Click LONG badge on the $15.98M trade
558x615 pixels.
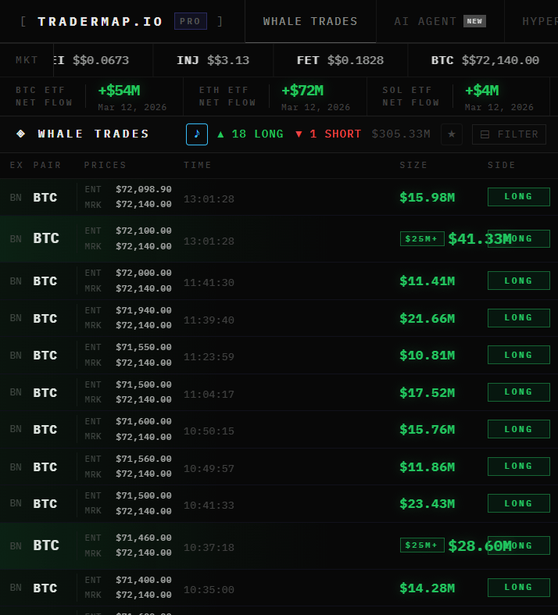[x=518, y=197]
